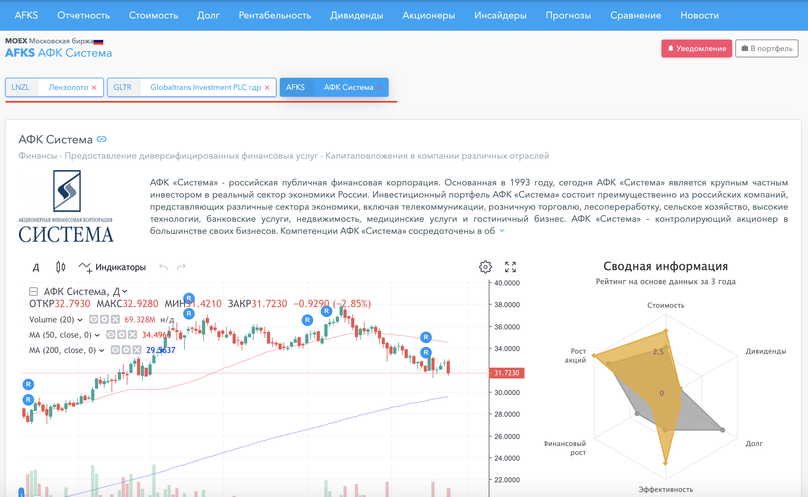
Task: Open the Стоимость menu item
Action: click(x=154, y=15)
